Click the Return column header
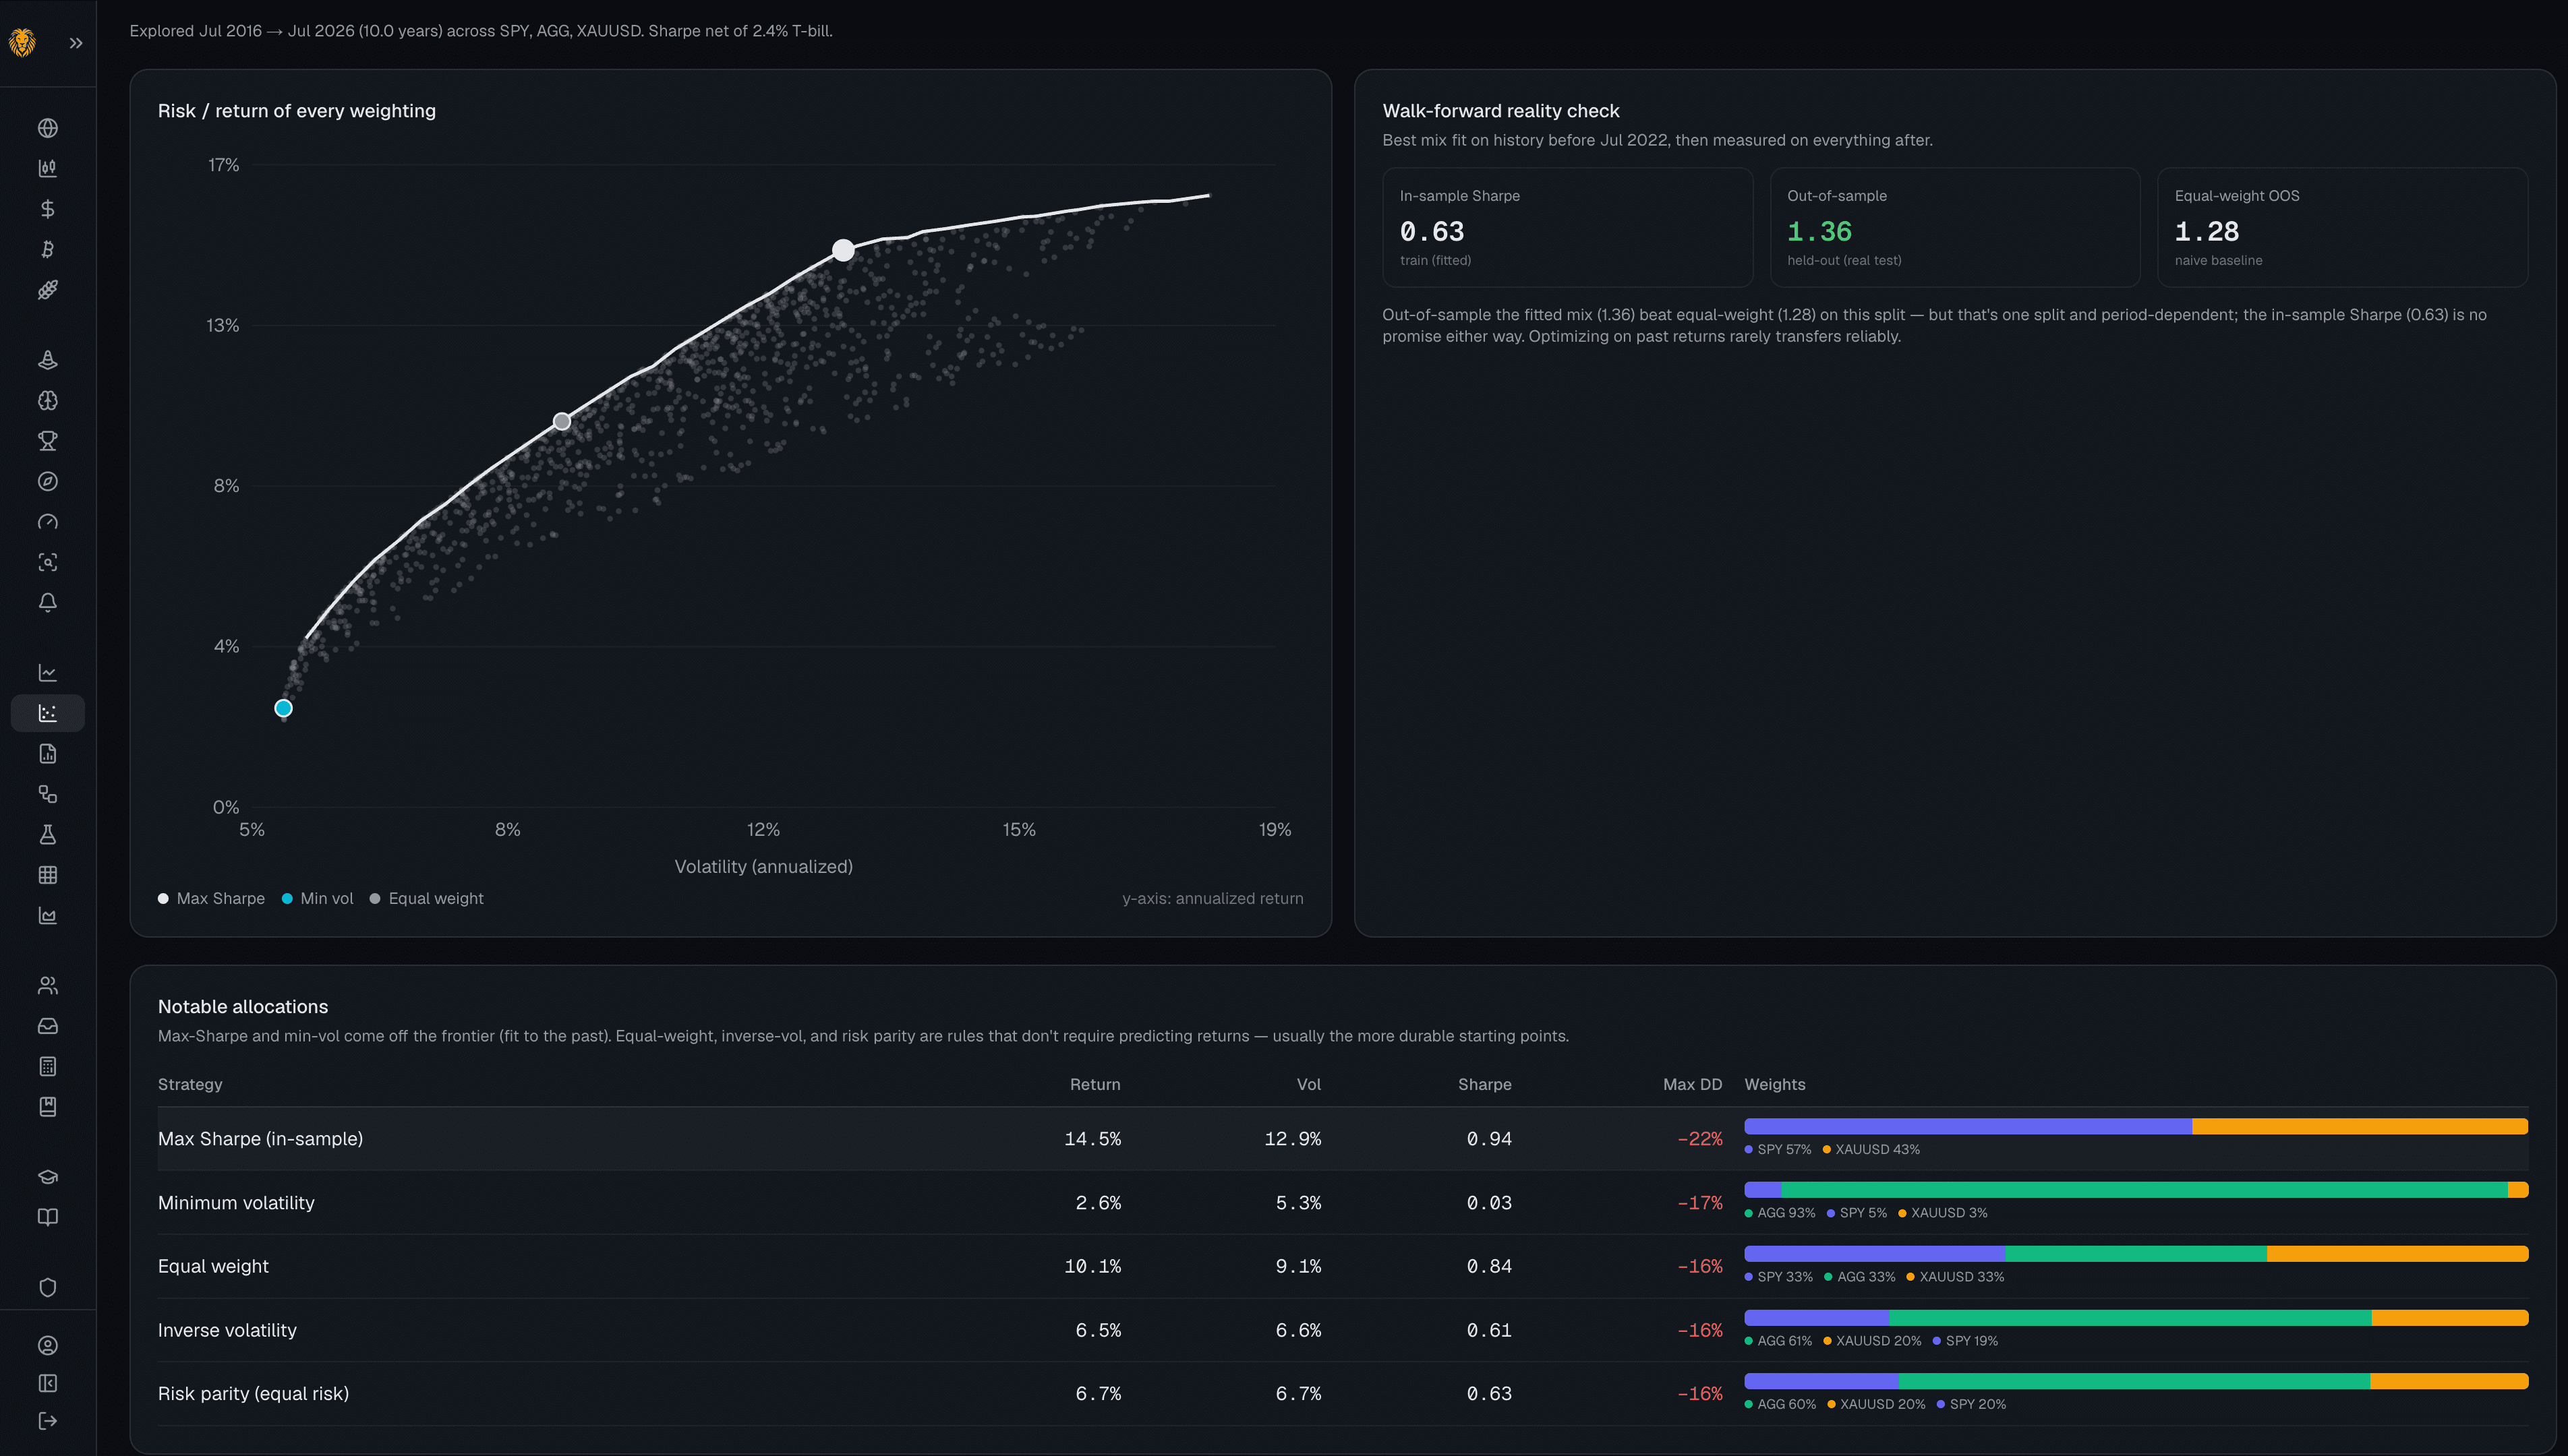The height and width of the screenshot is (1456, 2568). [1095, 1084]
